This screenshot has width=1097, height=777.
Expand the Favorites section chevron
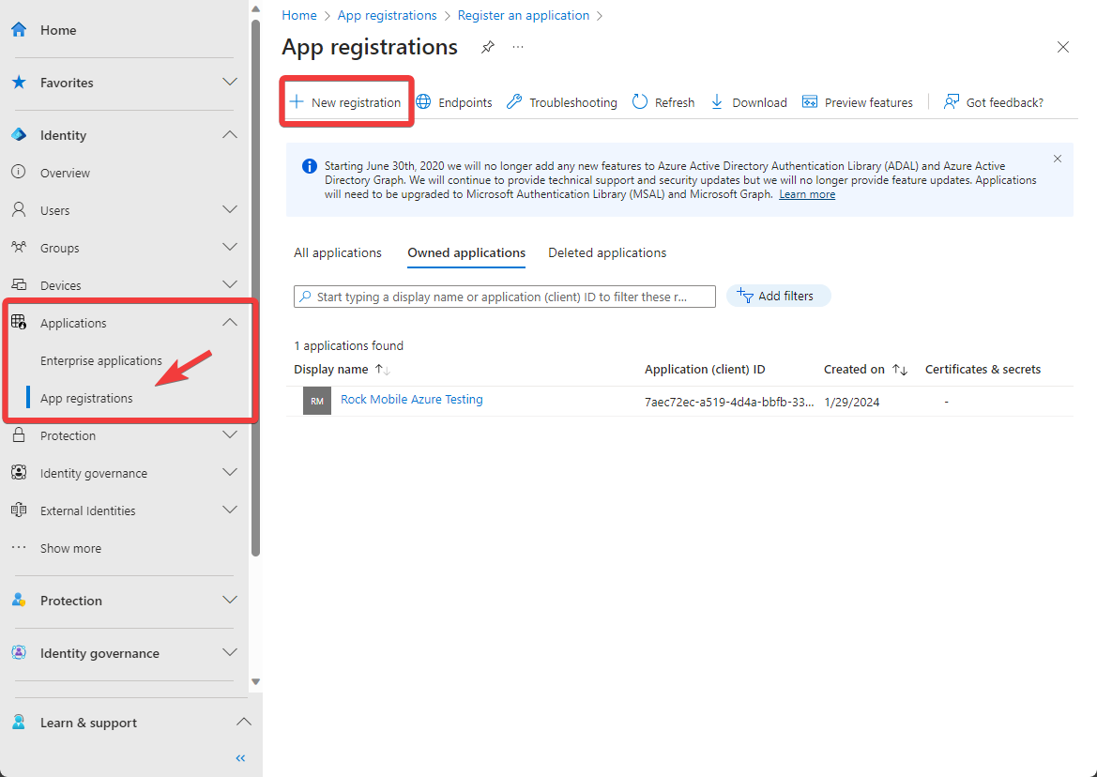coord(230,82)
